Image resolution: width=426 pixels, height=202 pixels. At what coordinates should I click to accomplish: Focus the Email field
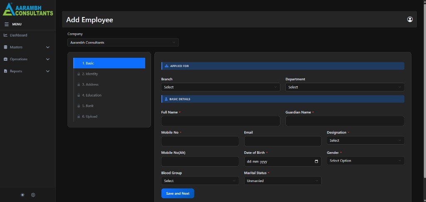click(282, 141)
